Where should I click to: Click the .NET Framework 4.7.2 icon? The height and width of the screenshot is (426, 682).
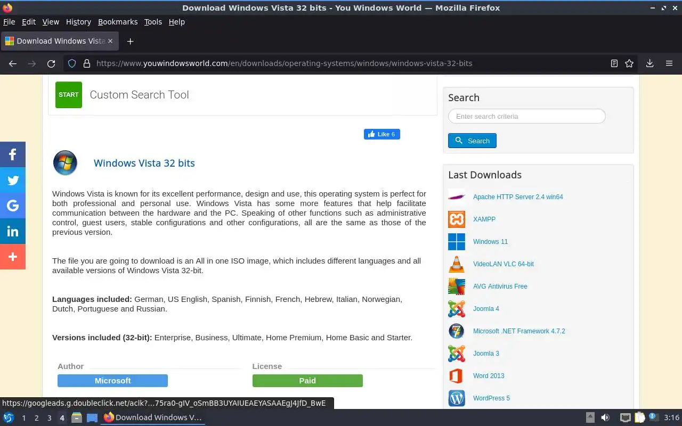457,331
